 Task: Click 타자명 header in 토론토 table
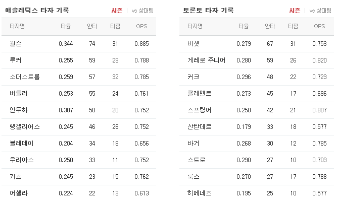pos(195,26)
